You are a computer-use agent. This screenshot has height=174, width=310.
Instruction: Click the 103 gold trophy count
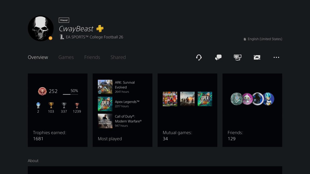51,111
